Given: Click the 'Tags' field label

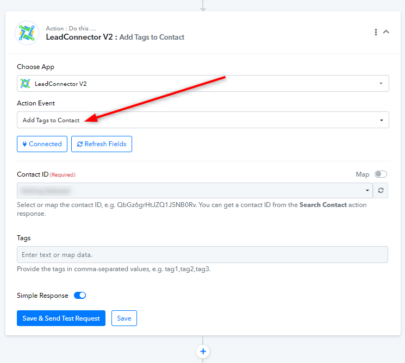Looking at the screenshot, I should pos(24,238).
